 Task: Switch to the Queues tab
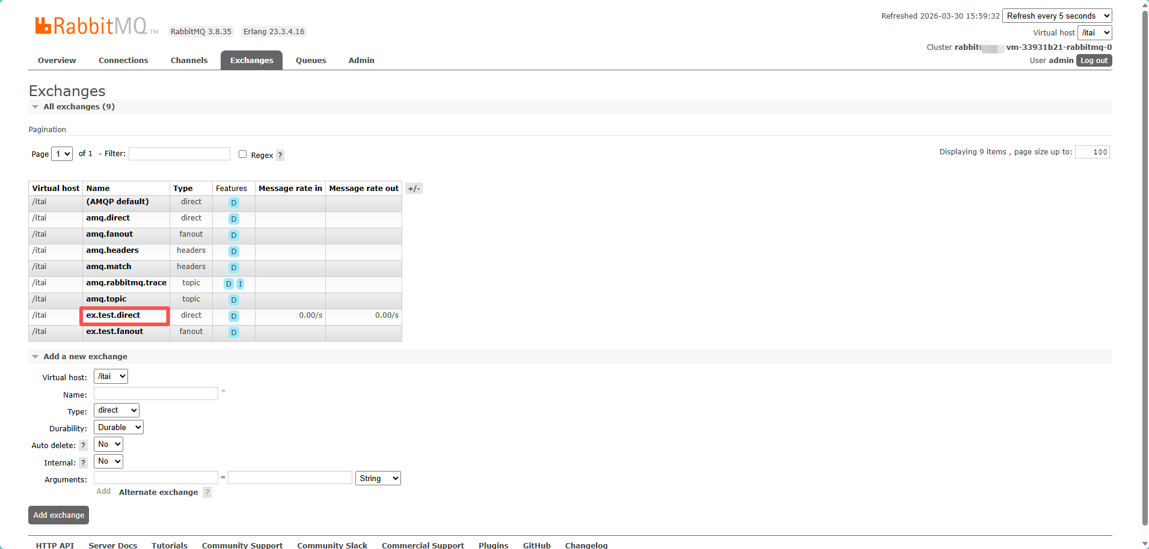(x=311, y=61)
